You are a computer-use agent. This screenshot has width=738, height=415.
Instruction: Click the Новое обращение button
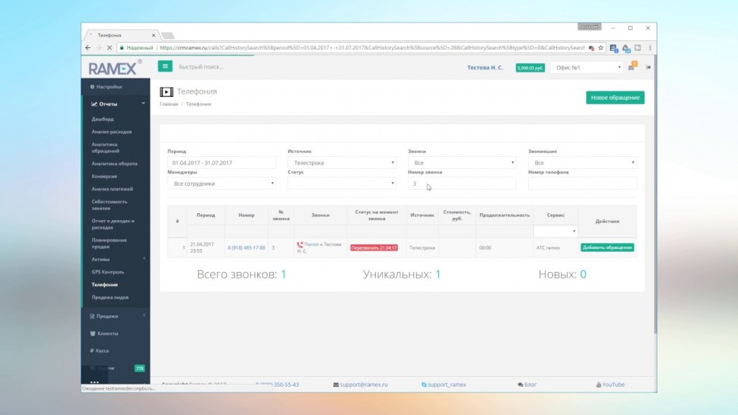(615, 97)
